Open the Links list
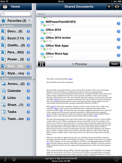The image size is (122, 163). click(x=16, y=98)
